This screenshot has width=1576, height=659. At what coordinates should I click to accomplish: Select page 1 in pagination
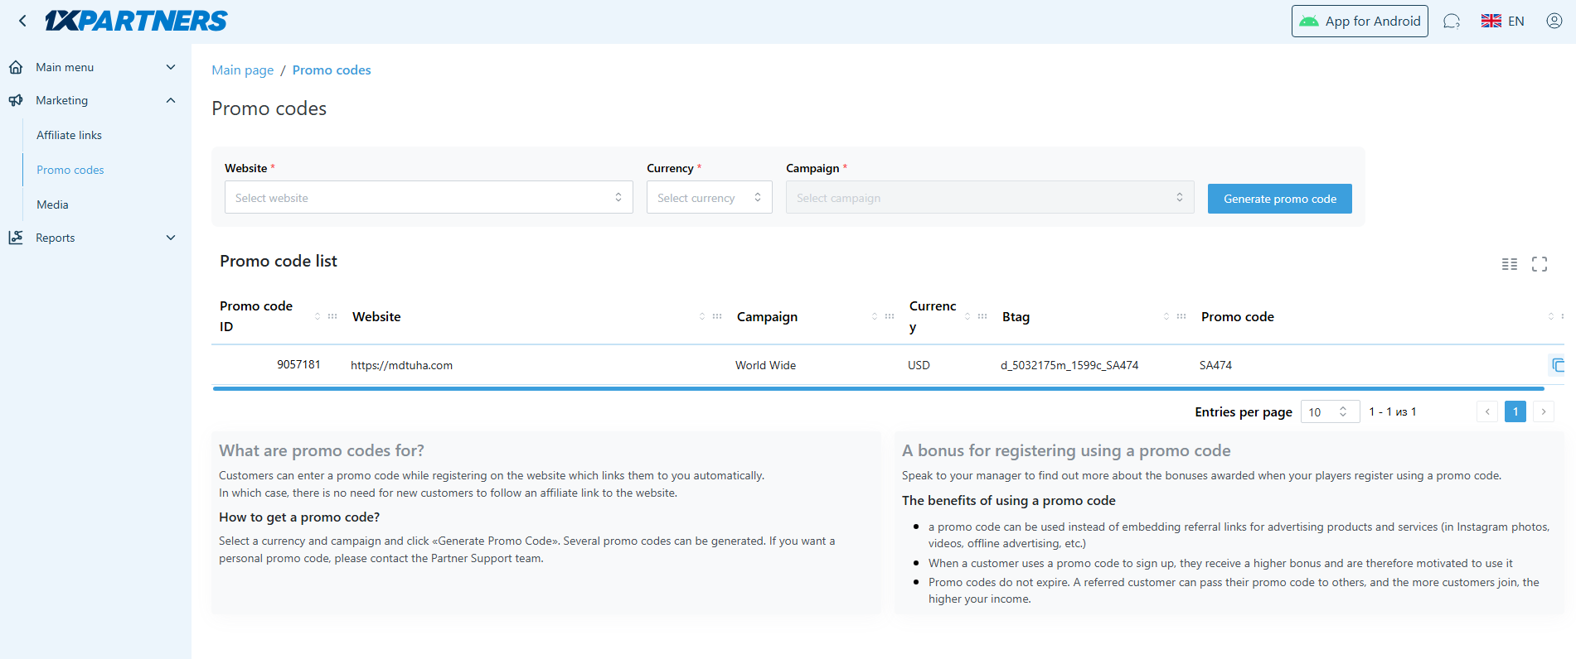1515,411
